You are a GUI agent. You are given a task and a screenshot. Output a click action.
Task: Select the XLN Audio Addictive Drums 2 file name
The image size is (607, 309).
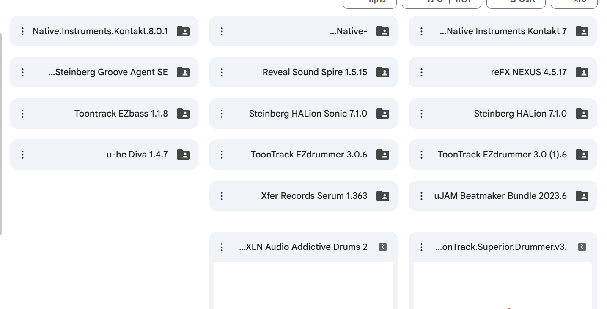pyautogui.click(x=303, y=247)
